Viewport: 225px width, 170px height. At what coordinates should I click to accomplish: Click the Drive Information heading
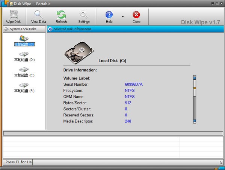click(80, 70)
